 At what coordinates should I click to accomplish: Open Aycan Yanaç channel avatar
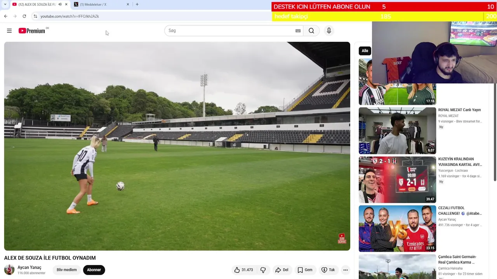point(9,270)
